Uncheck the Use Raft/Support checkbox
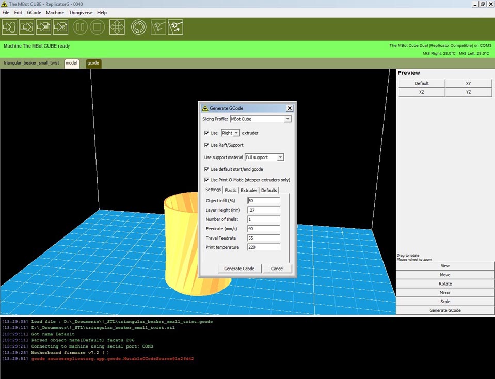The image size is (495, 379). point(206,145)
